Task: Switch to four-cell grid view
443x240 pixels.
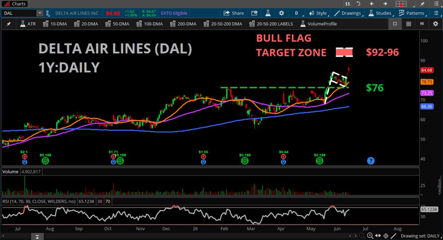Action: pos(409,24)
